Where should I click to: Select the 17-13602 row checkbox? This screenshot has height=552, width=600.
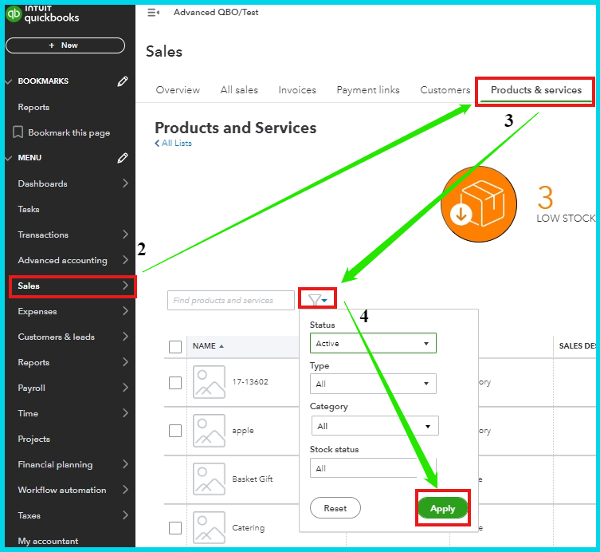click(x=175, y=383)
